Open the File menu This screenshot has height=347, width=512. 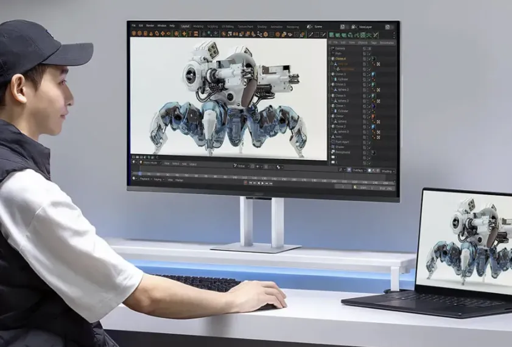[133, 26]
